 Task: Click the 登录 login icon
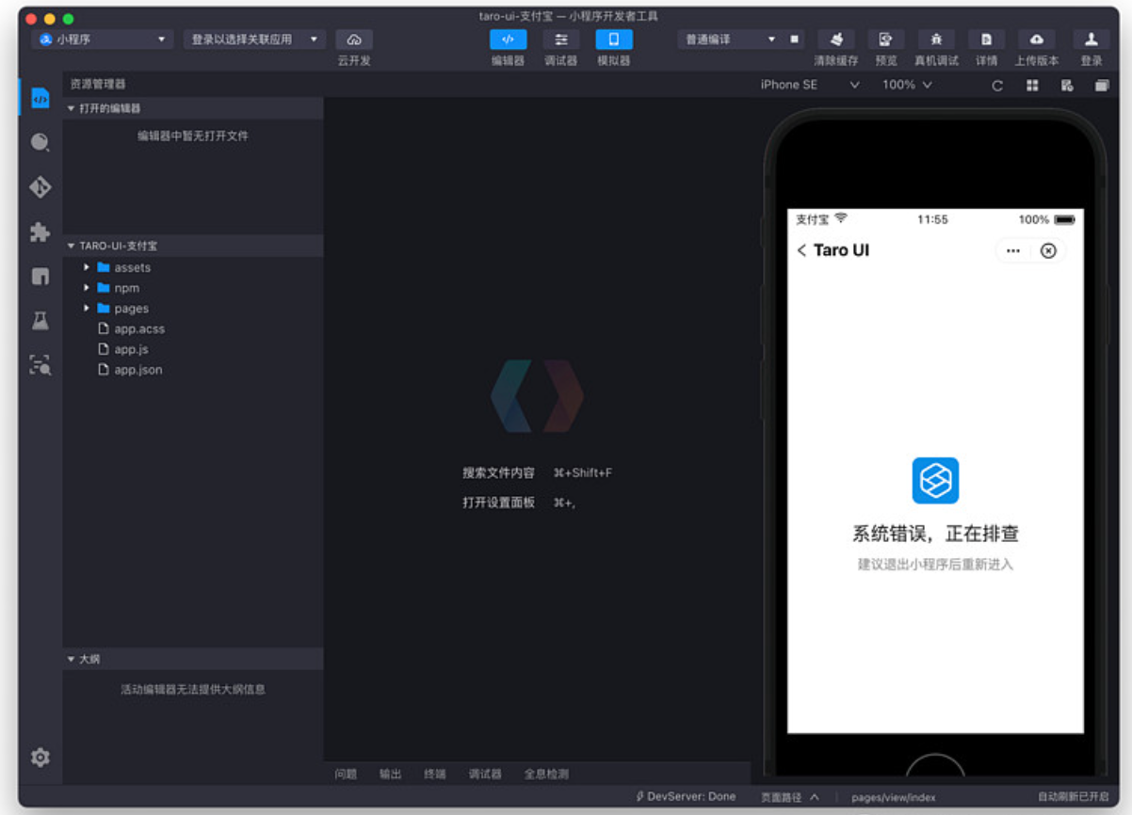1092,40
